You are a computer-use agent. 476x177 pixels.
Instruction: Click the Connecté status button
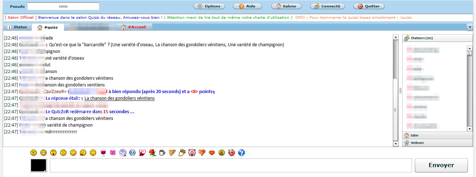327,6
